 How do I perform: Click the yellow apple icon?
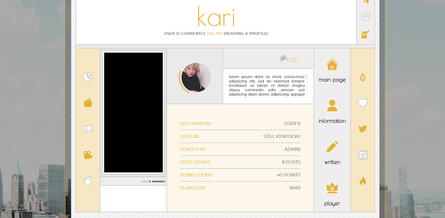click(88, 103)
